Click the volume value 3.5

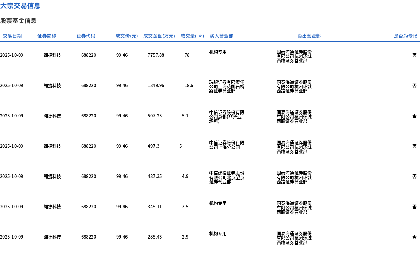pos(185,207)
